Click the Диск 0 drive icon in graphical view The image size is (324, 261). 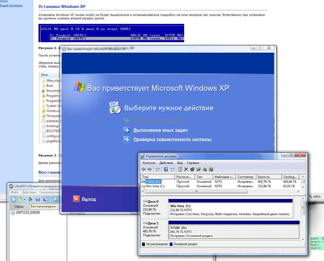coord(145,201)
